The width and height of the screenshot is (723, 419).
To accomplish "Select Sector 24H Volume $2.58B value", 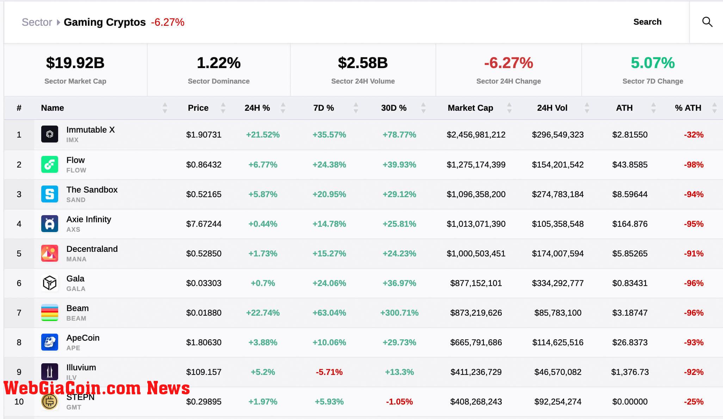I will pyautogui.click(x=363, y=63).
